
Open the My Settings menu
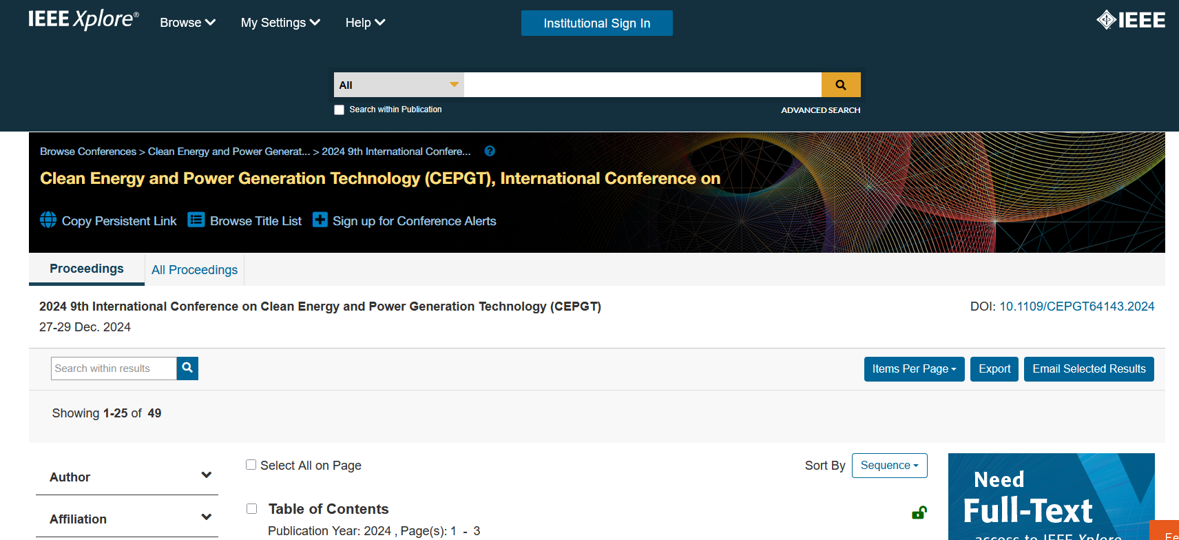coord(280,23)
